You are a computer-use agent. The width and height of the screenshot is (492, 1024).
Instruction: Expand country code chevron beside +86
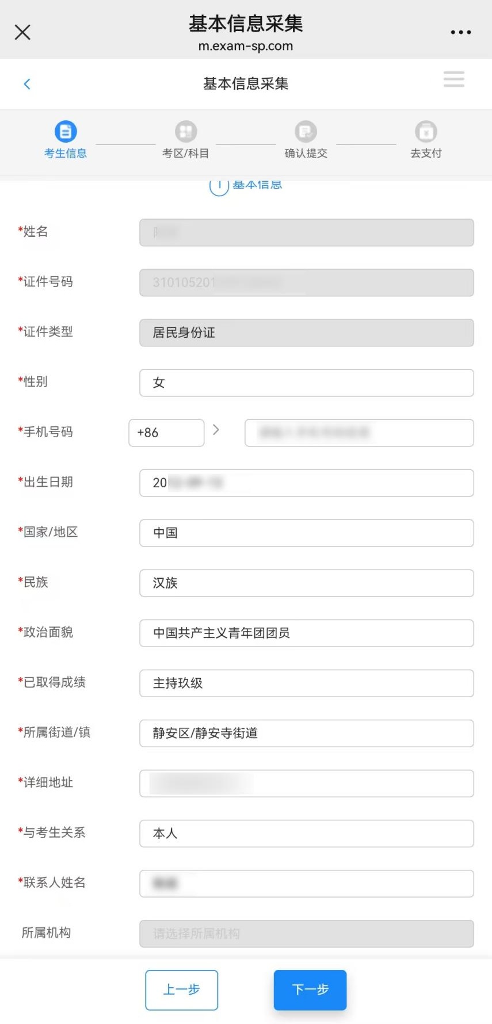click(216, 430)
